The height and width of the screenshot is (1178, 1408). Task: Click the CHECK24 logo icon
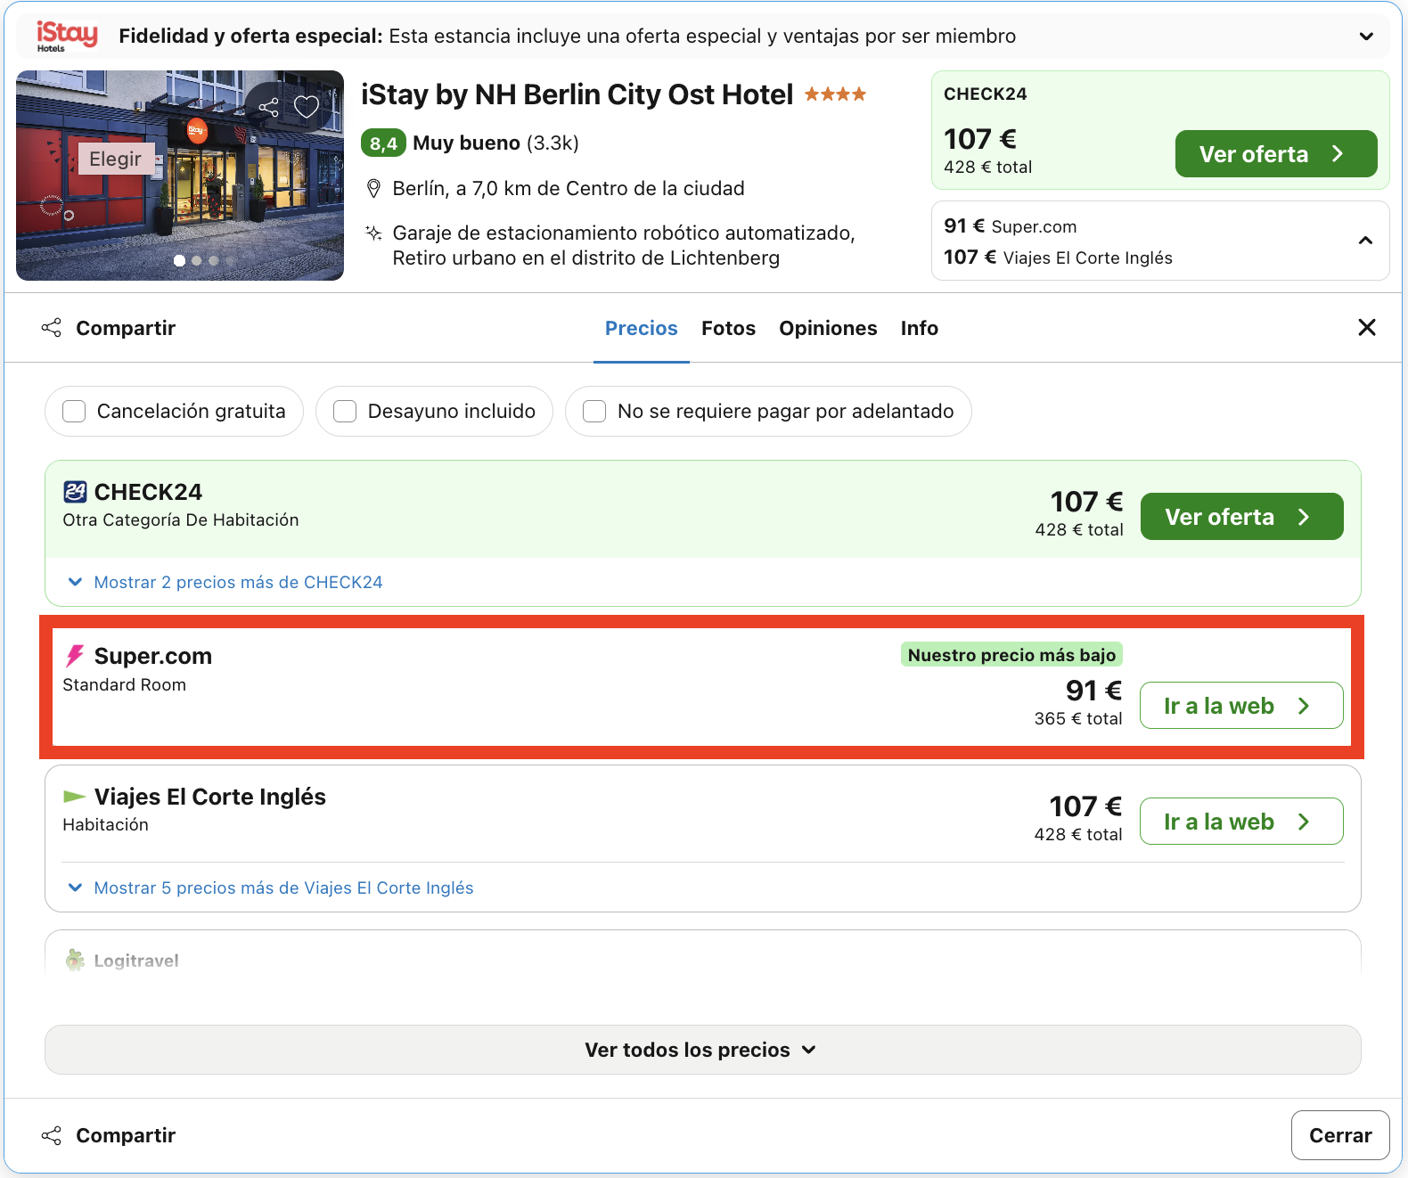tap(75, 492)
